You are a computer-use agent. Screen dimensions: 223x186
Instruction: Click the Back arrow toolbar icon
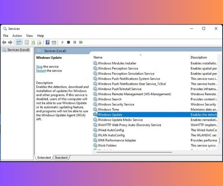point(4,42)
